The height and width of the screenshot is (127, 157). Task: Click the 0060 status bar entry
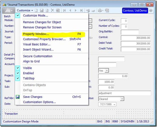click(115, 122)
